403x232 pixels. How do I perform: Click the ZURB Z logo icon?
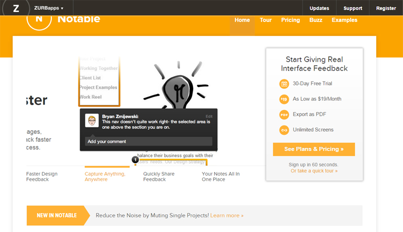tap(16, 8)
